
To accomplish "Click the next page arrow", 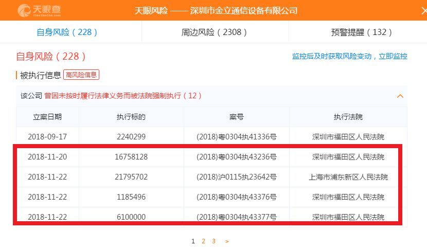I will point(227,241).
